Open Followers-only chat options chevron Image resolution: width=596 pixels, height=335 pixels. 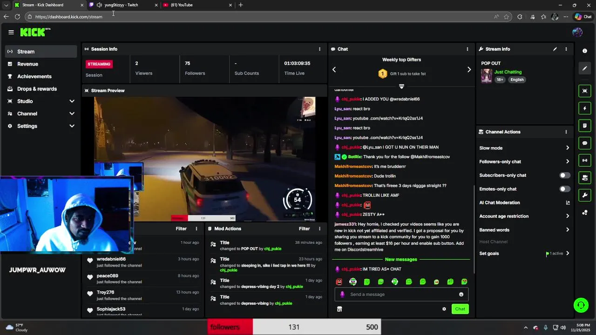pyautogui.click(x=568, y=161)
